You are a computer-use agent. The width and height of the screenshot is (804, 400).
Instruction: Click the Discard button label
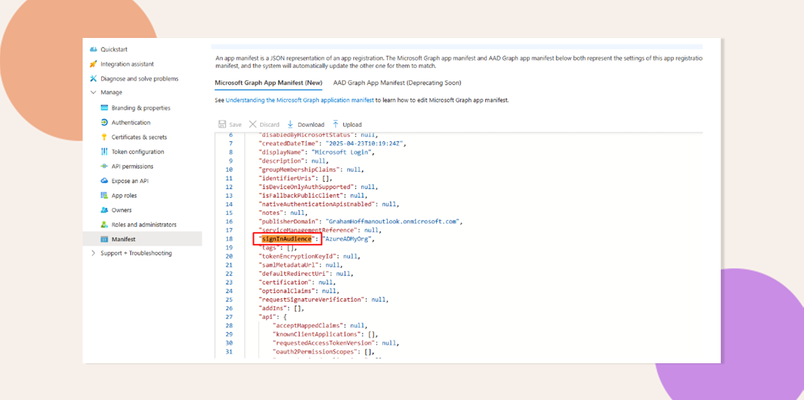tap(270, 125)
